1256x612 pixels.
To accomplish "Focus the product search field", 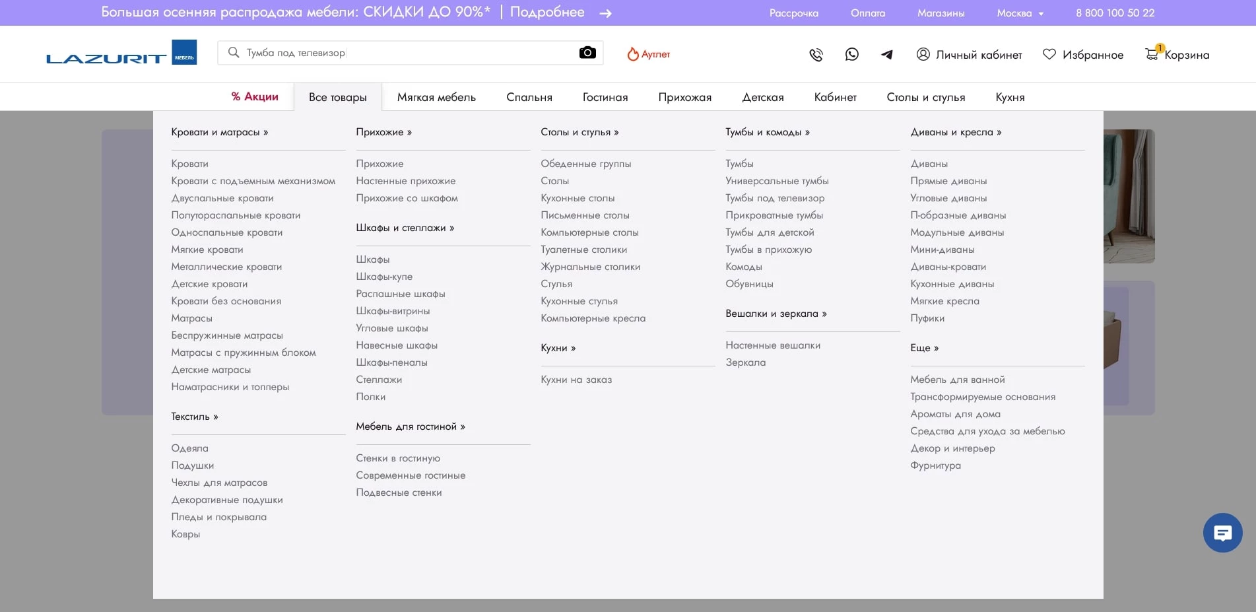I will click(x=403, y=53).
